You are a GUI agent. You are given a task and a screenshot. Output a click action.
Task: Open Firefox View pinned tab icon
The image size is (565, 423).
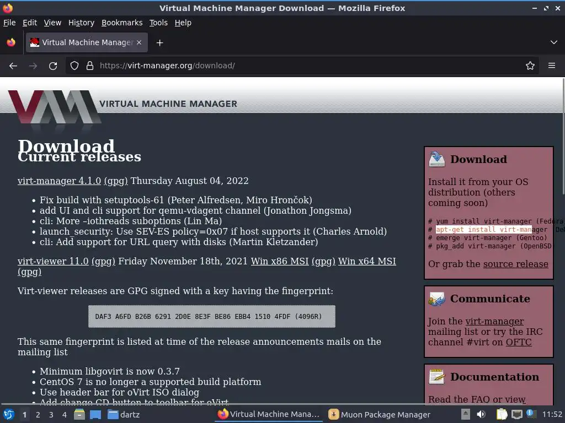(x=11, y=42)
